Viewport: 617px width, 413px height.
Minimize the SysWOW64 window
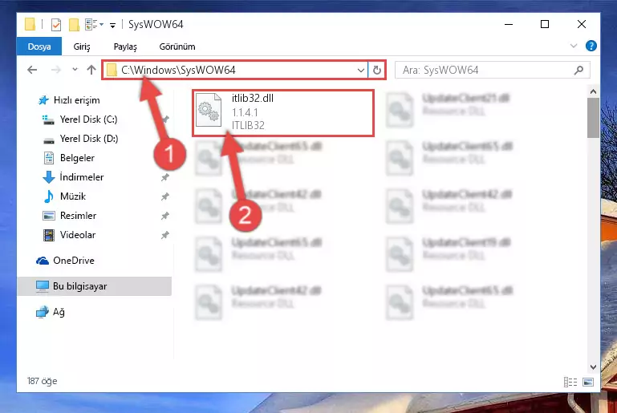pos(509,24)
